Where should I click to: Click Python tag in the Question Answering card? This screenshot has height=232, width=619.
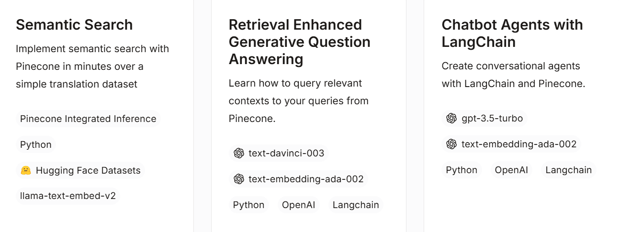coord(248,205)
